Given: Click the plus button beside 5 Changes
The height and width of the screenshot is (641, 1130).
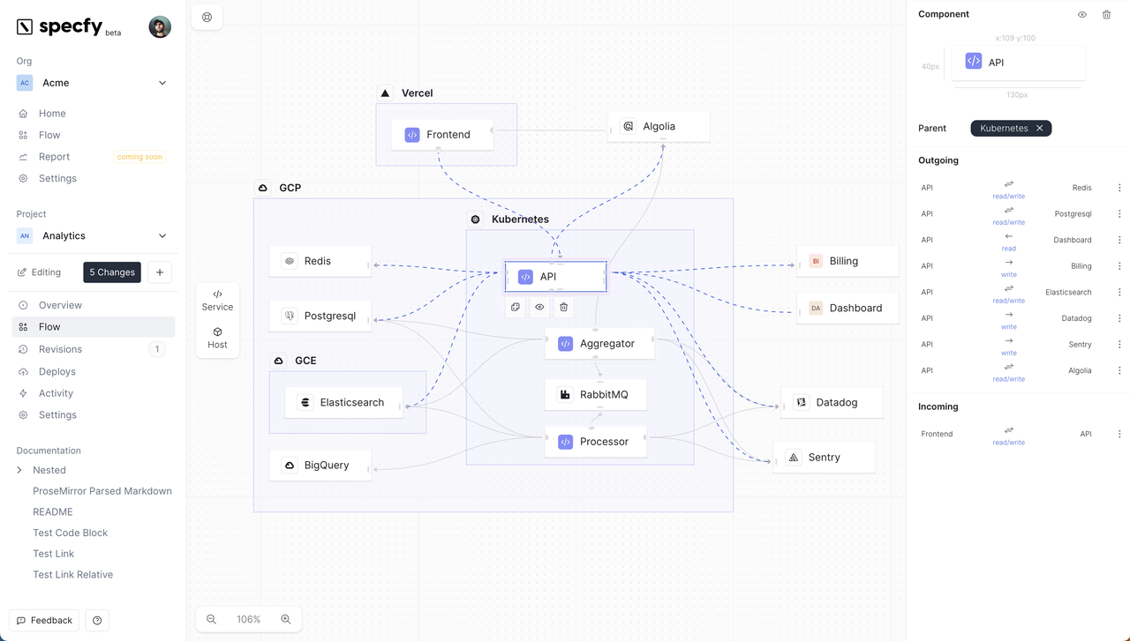Looking at the screenshot, I should click(x=160, y=272).
